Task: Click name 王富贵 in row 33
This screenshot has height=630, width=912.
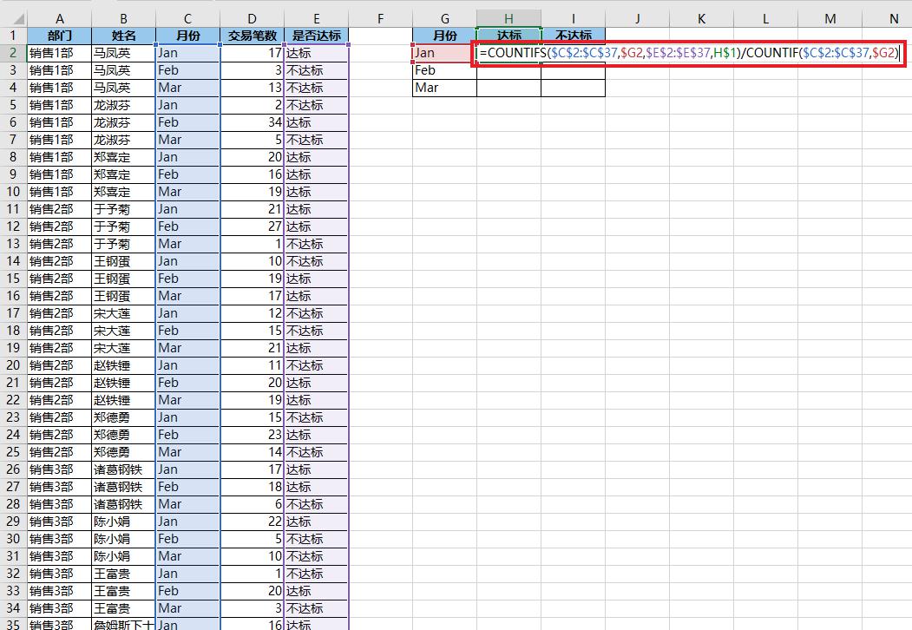Action: (x=123, y=591)
